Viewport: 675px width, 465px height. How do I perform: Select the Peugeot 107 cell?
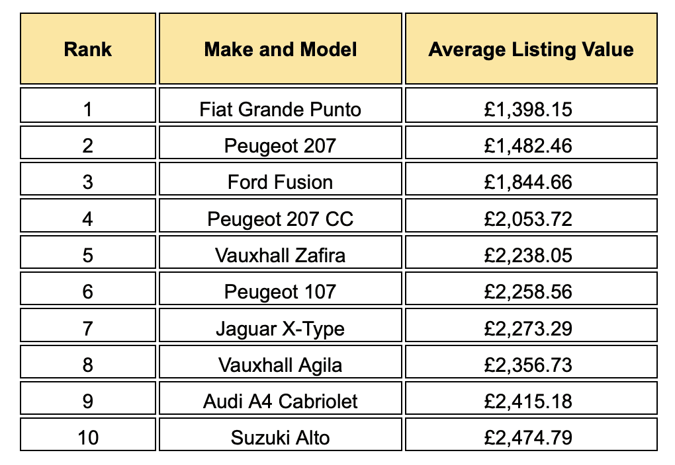tap(280, 289)
